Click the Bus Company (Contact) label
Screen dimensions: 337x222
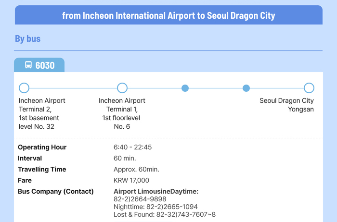coord(55,191)
